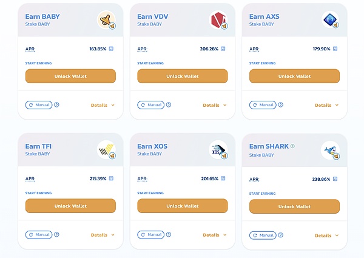364x258 pixels.
Task: Click the Manual tag in Earn VDV card
Action: [150, 105]
